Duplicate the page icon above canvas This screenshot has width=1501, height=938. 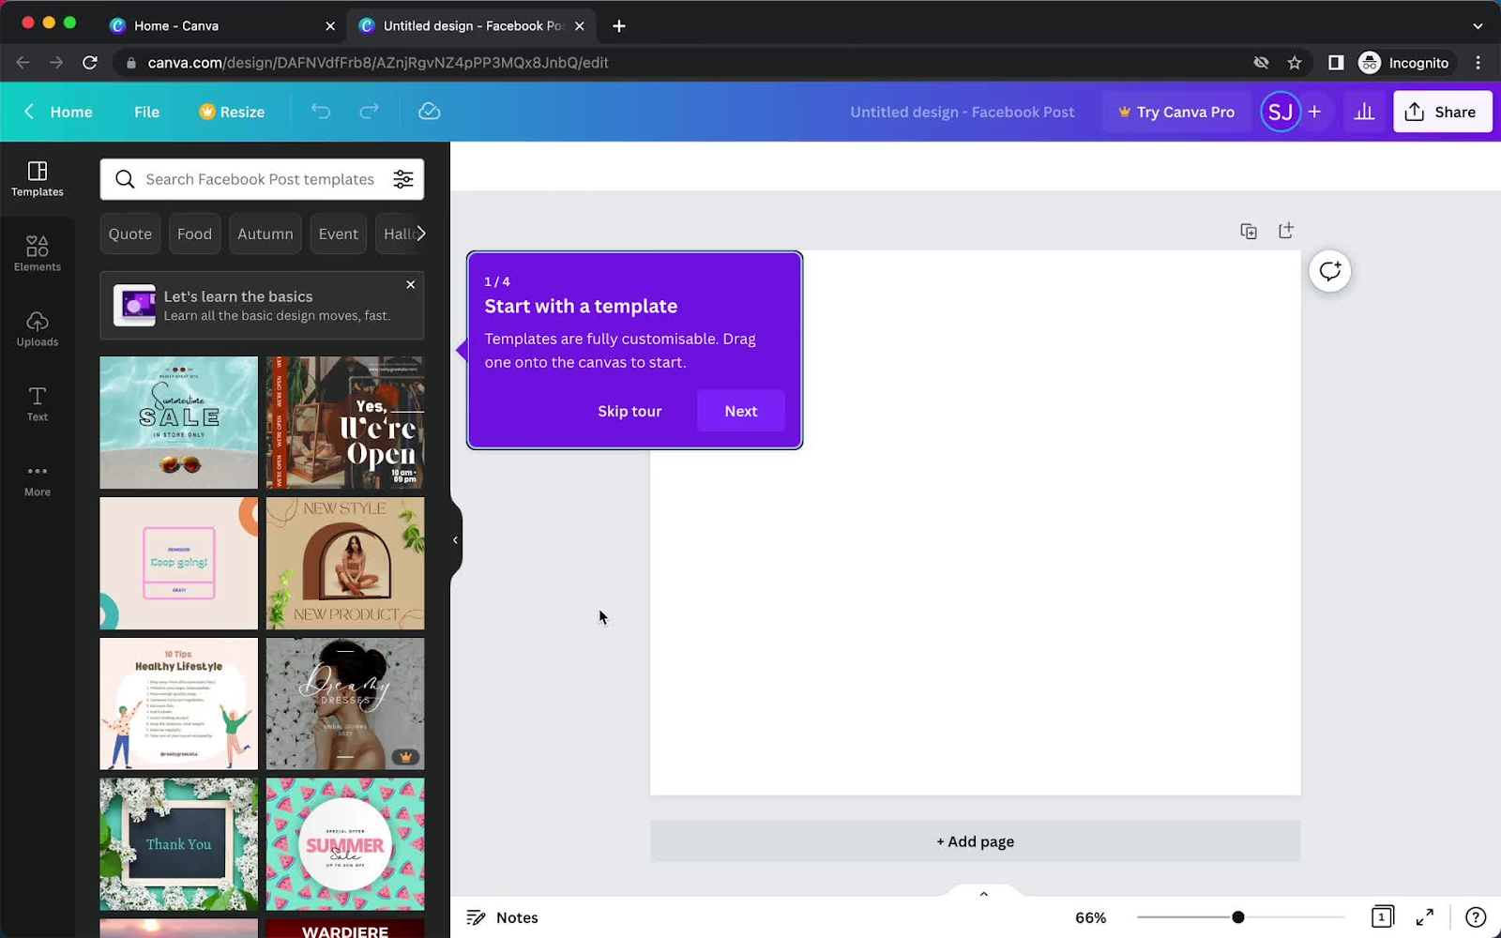pos(1249,231)
